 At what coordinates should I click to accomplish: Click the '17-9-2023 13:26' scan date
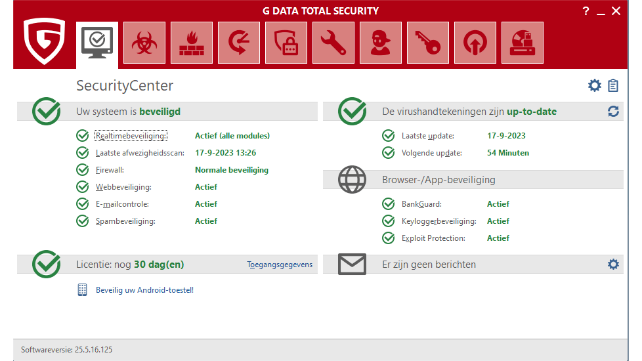pos(226,153)
